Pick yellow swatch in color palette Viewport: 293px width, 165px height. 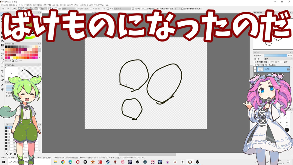[x=14, y=57]
